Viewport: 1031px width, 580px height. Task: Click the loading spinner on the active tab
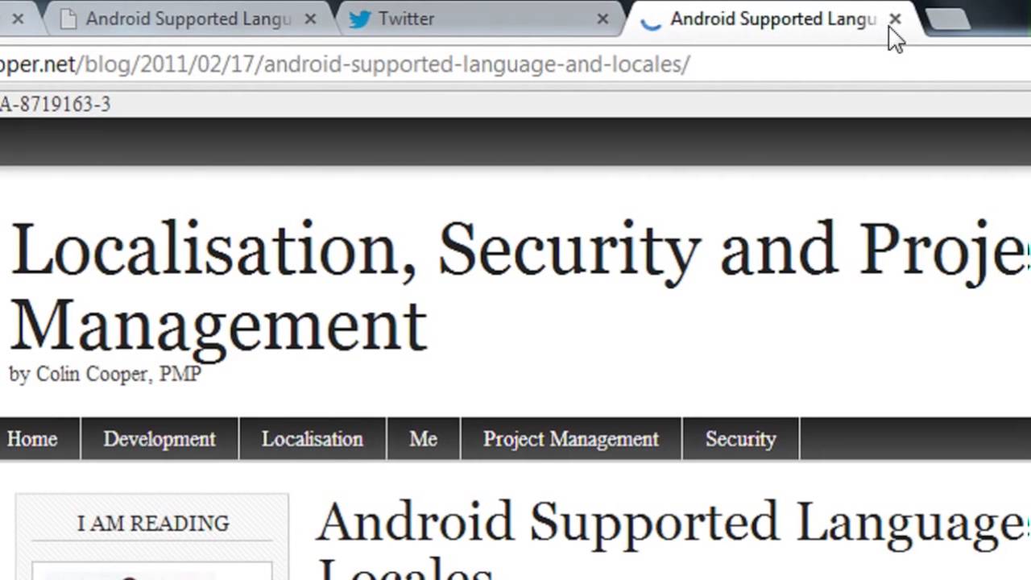650,20
